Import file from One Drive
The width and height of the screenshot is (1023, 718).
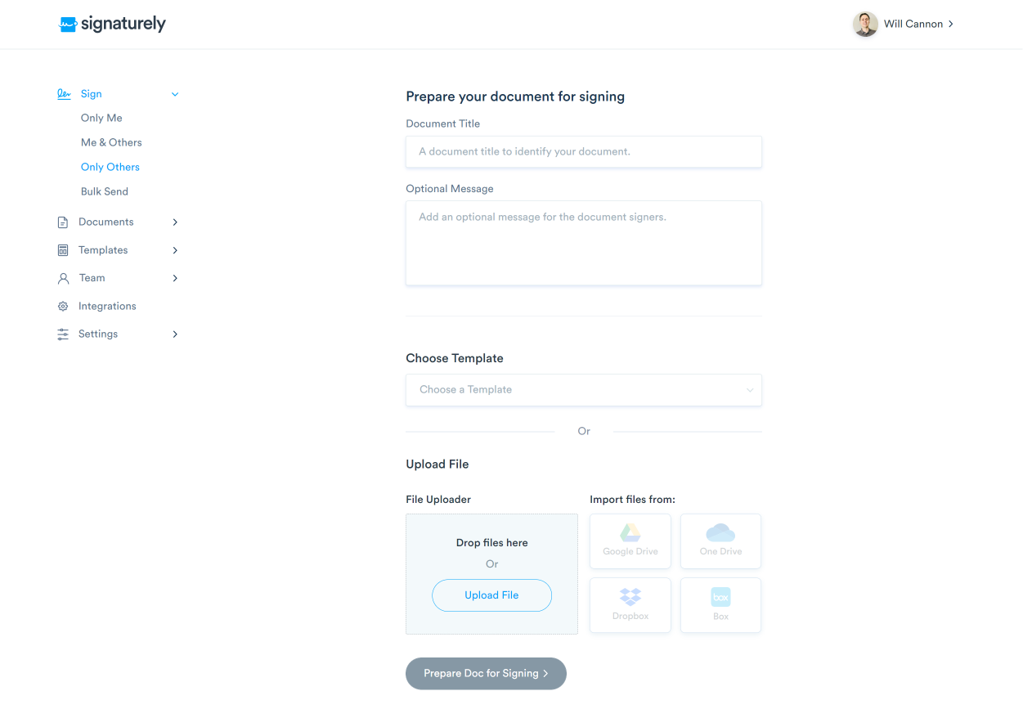[x=720, y=541]
